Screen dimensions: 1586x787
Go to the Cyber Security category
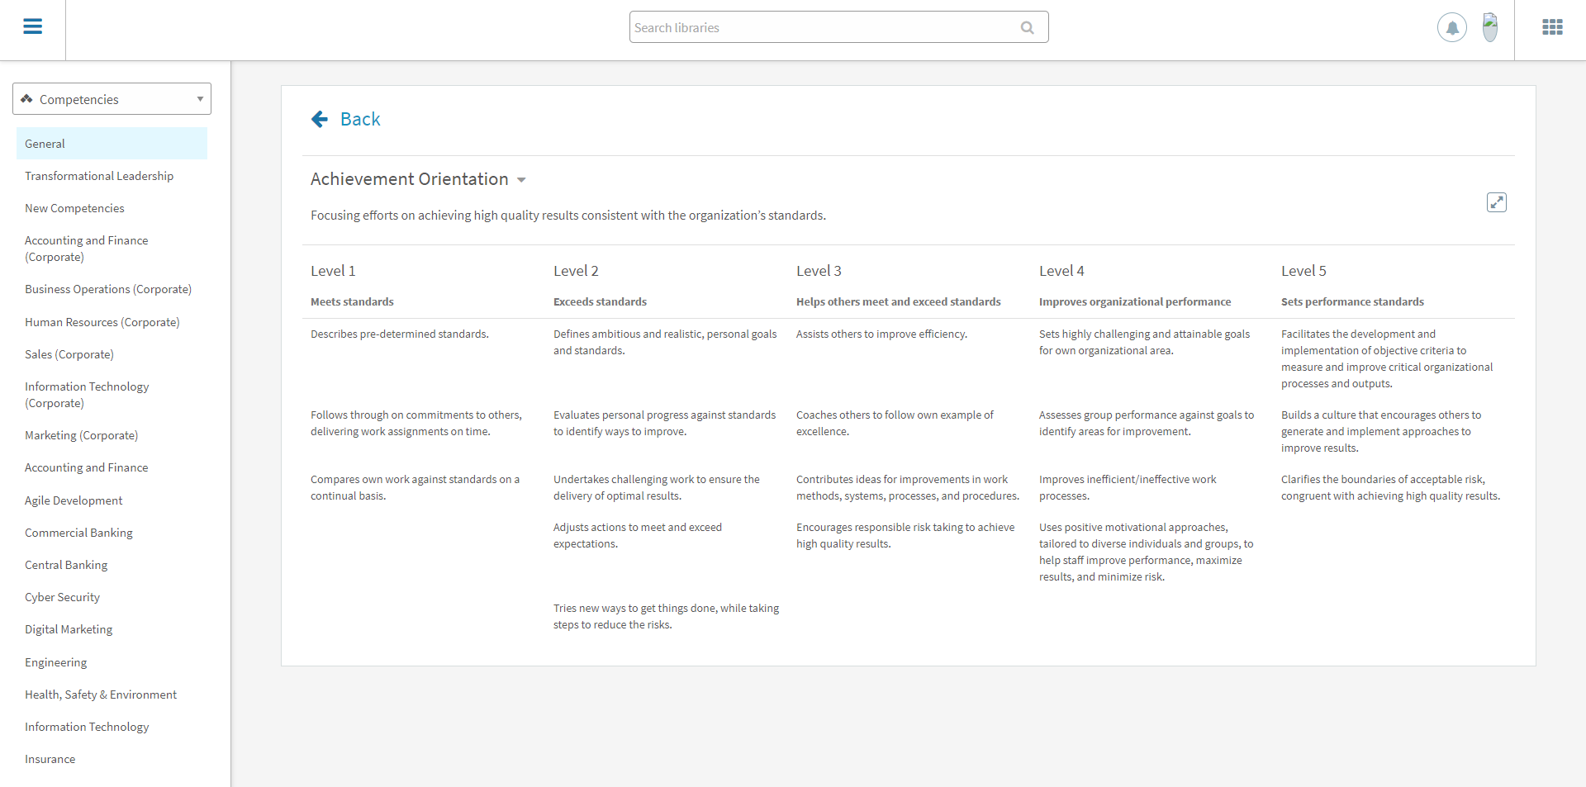62,597
